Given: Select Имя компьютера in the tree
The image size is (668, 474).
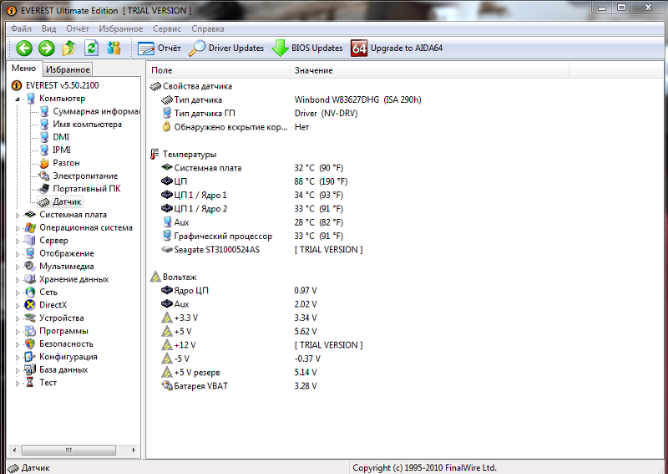Looking at the screenshot, I should click(80, 125).
